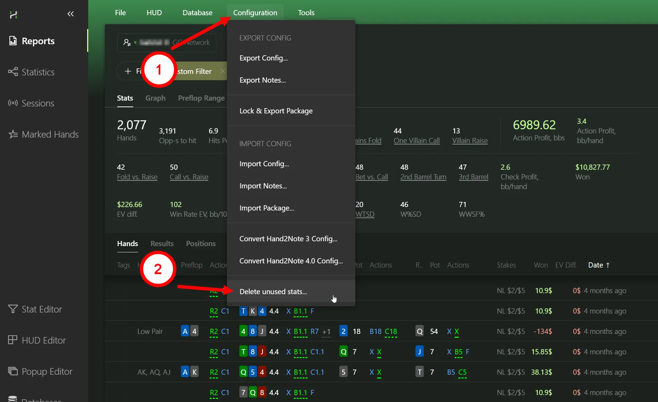Viewport: 658px width, 402px height.
Task: Click Lock & Export Package option
Action: (x=276, y=111)
